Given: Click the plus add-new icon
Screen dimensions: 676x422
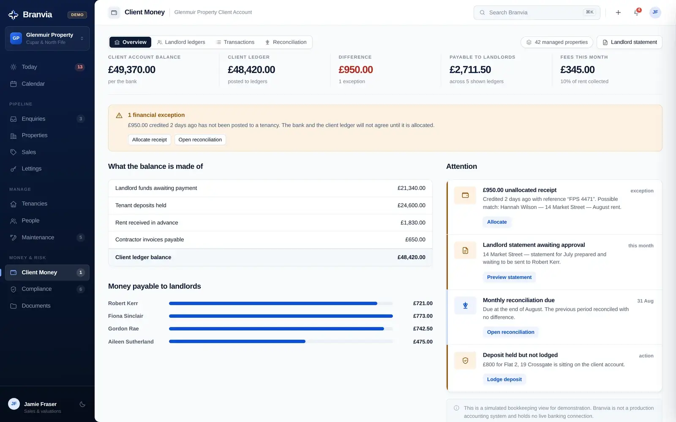Looking at the screenshot, I should point(618,13).
